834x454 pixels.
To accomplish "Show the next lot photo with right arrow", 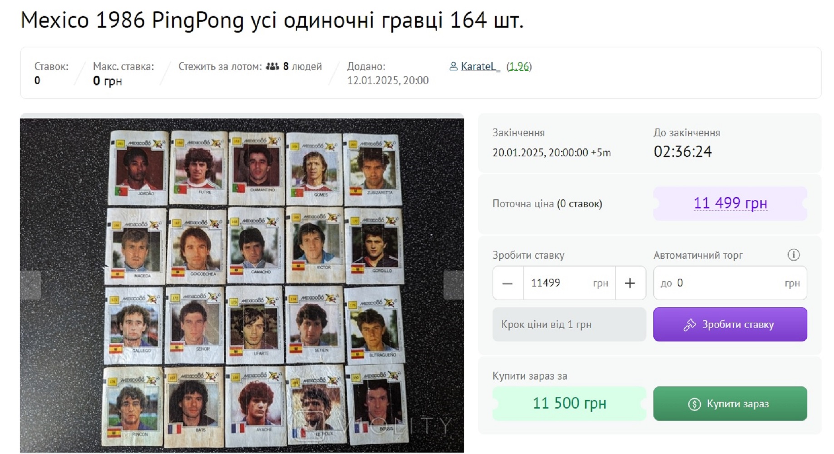I will tap(454, 285).
